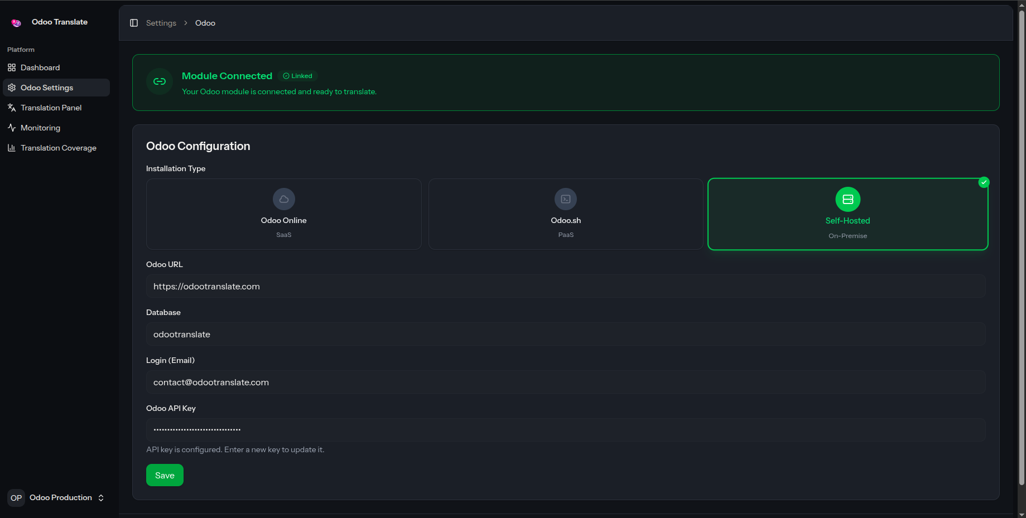Select Odoo Online SaaS installation type
Viewport: 1026px width, 518px height.
pos(284,214)
